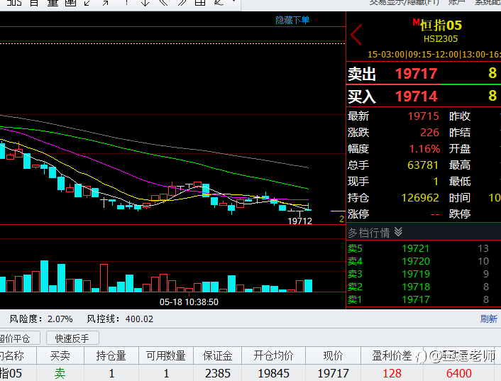Select the 卖5 row at 19721
Image resolution: width=501 pixels, height=381 pixels.
(424, 248)
